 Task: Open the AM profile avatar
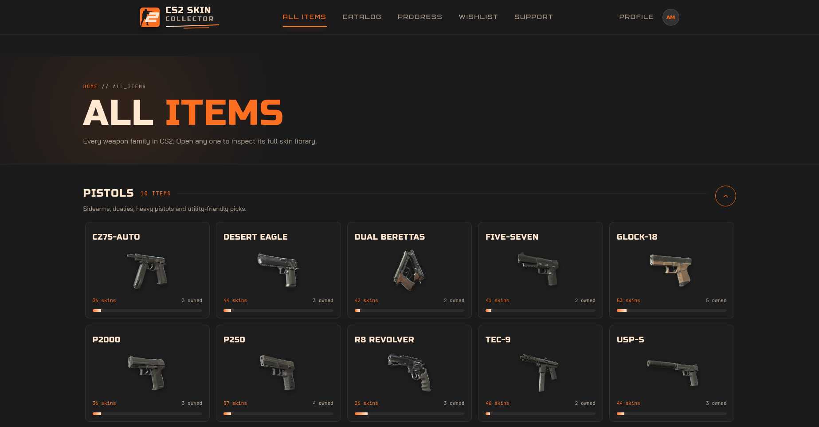pos(670,17)
